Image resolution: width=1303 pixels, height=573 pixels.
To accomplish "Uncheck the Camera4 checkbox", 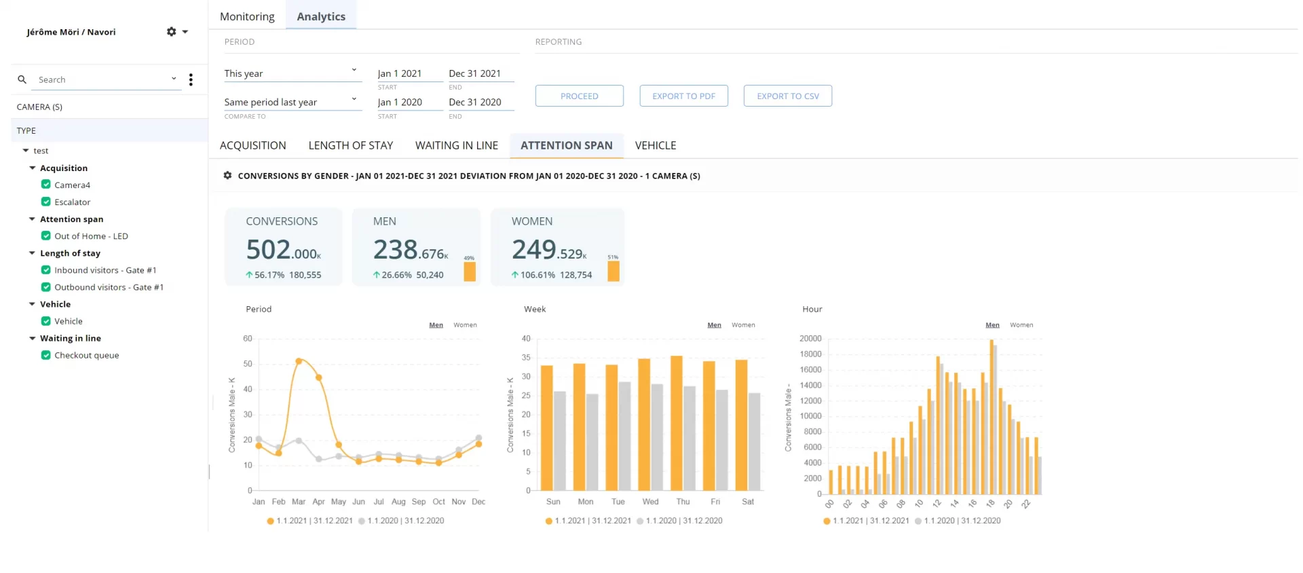I will [x=46, y=185].
